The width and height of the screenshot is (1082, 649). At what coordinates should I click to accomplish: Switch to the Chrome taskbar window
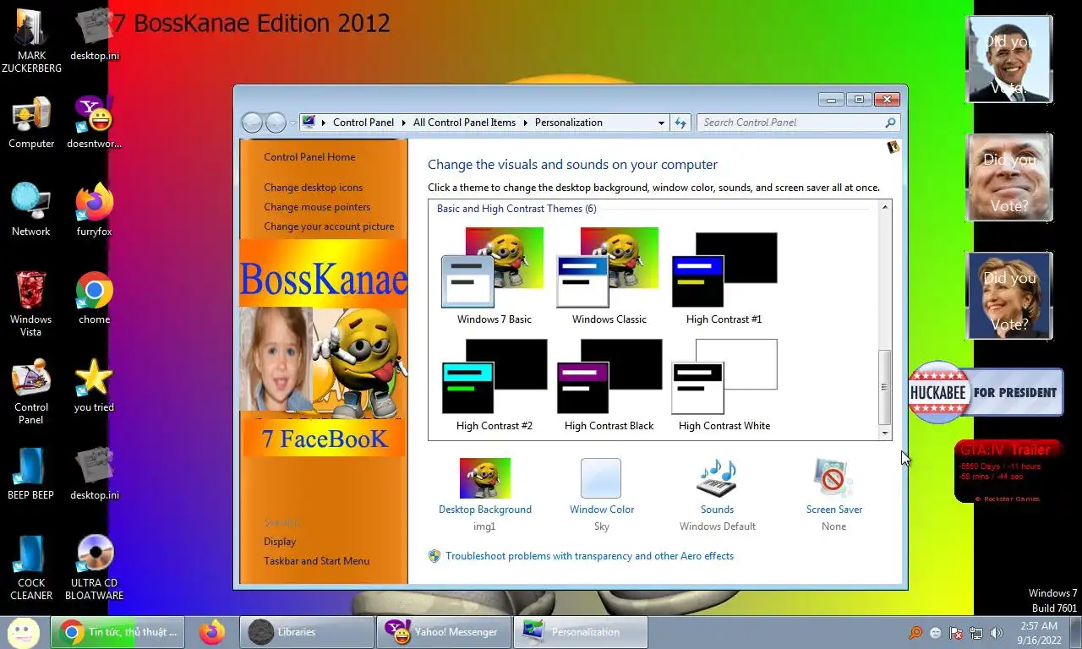coord(117,632)
